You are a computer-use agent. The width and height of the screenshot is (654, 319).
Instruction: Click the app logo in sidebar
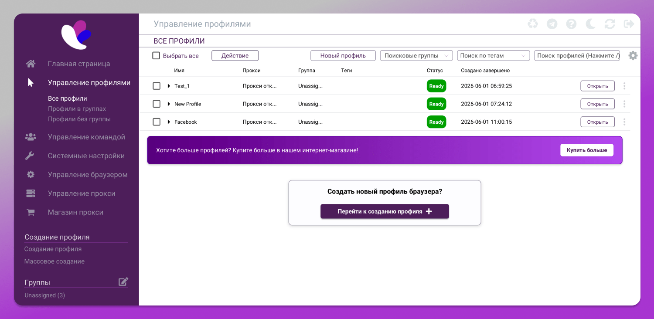tap(76, 35)
